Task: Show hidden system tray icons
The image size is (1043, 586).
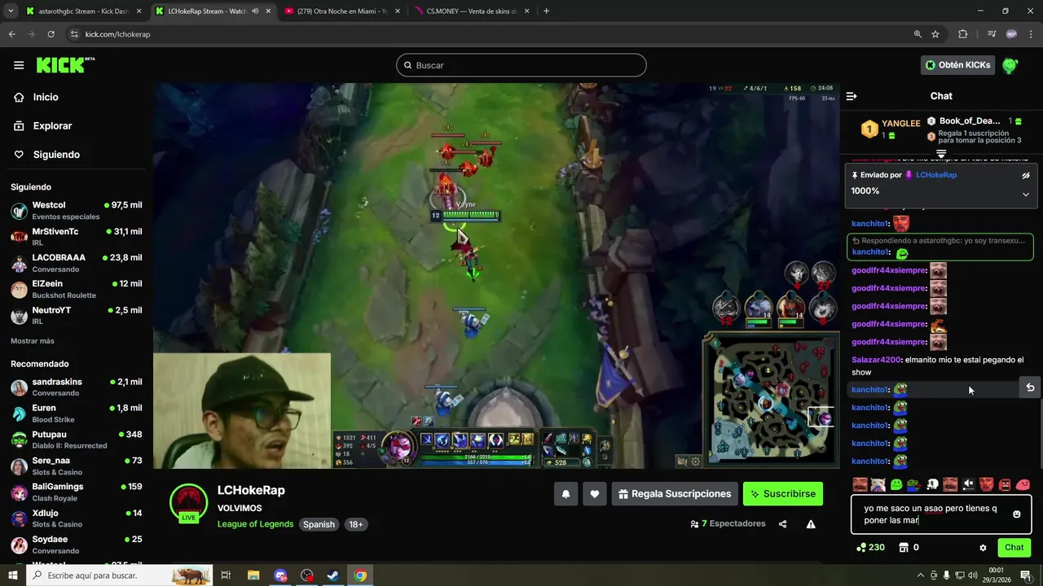Action: [x=920, y=575]
